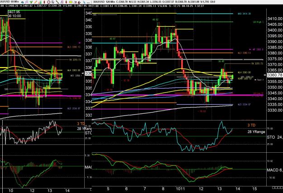Click the 3410.00 price axis label
Image resolution: width=283 pixels, height=193 pixels.
pyautogui.click(x=275, y=19)
